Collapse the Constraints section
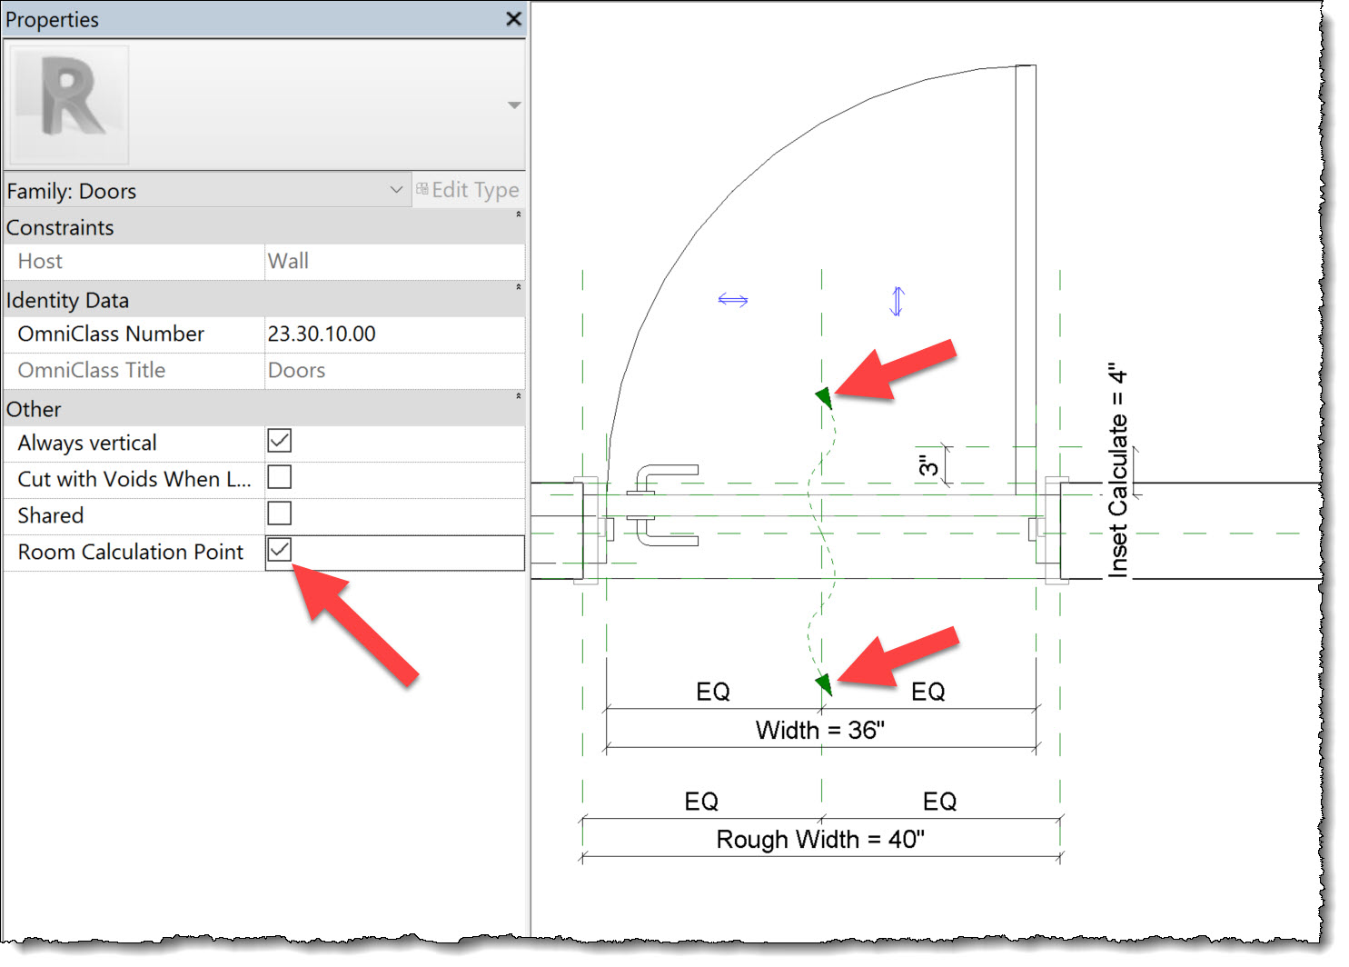 click(x=518, y=216)
